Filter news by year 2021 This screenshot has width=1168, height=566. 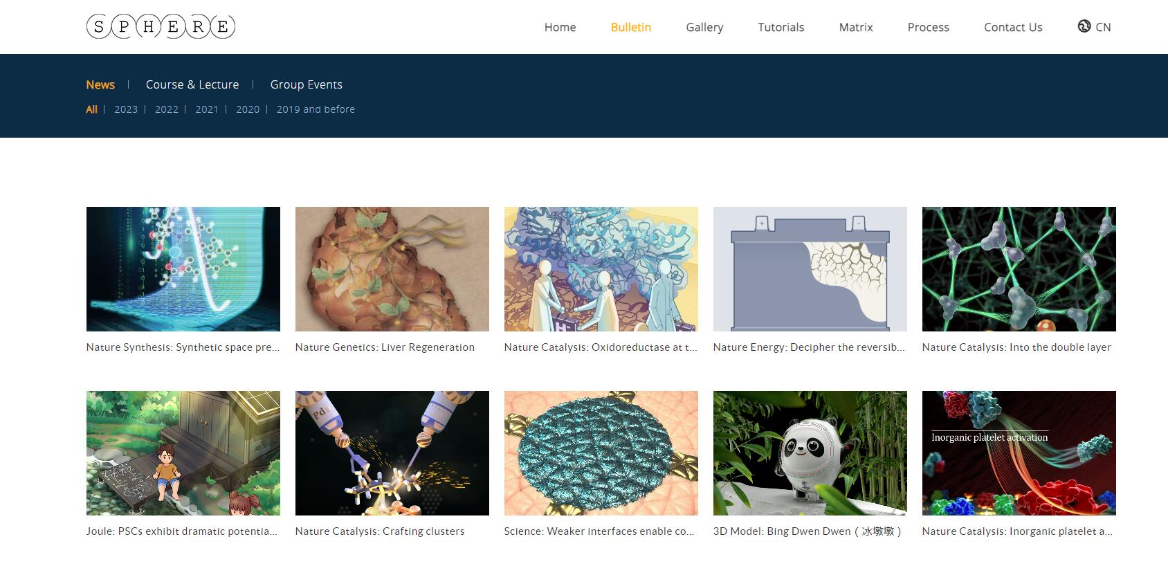tap(207, 109)
